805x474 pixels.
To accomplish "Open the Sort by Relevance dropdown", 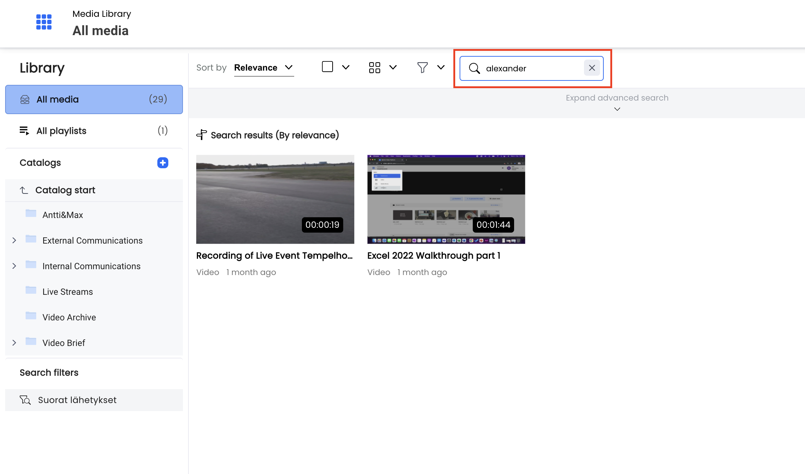I will click(264, 68).
